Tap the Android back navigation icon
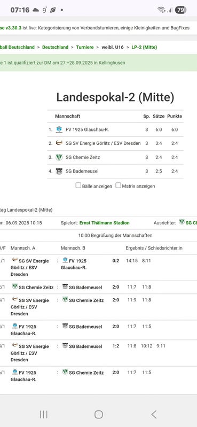This screenshot has width=197, height=427. coord(154,415)
